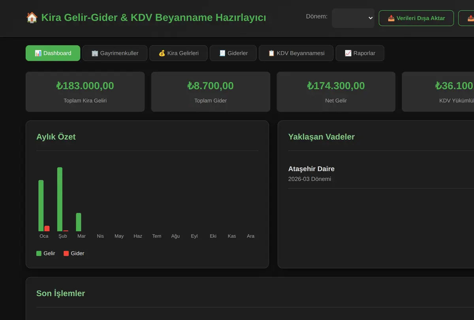Click the building icon beside Gayrimenkuller

click(95, 53)
